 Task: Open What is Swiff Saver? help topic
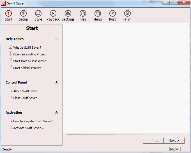27,48
